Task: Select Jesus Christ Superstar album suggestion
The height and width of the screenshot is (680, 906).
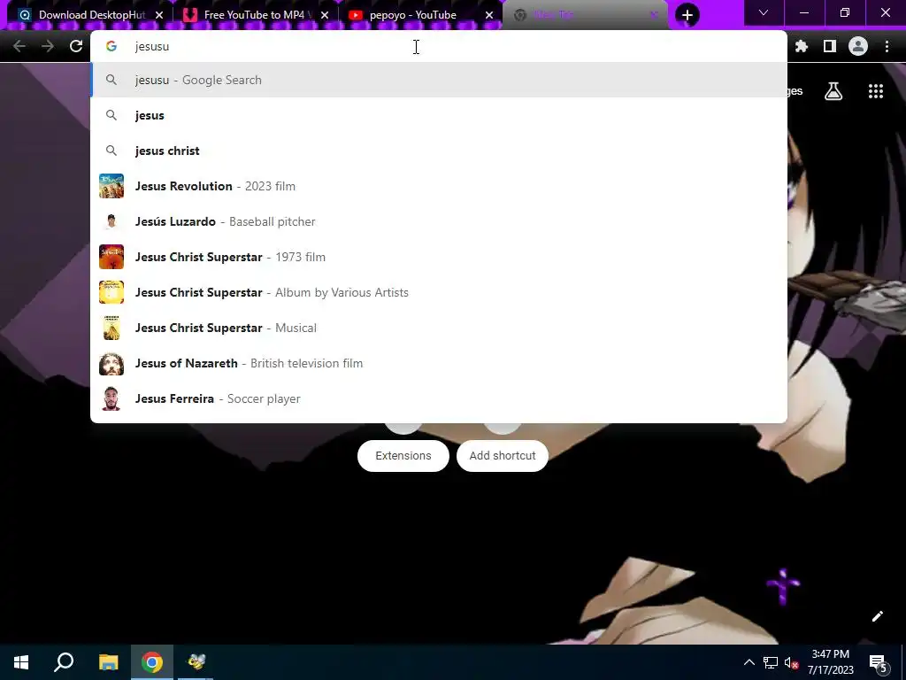Action: pyautogui.click(x=439, y=292)
